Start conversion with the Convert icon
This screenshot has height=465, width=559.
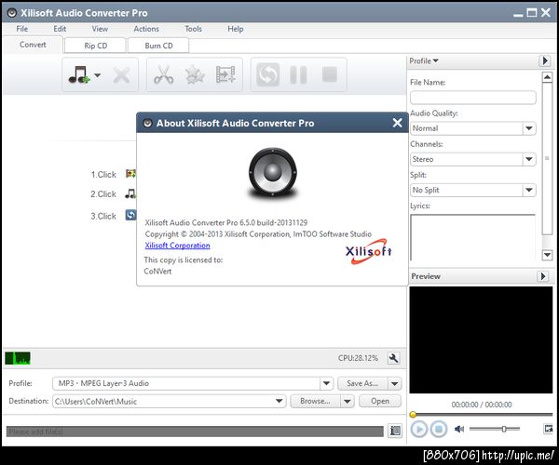pyautogui.click(x=268, y=74)
